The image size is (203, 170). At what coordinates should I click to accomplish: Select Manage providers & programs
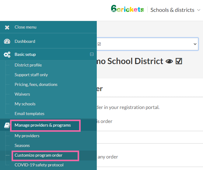pos(43,125)
